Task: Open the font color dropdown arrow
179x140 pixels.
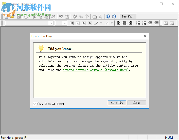Action: [x=112, y=23]
